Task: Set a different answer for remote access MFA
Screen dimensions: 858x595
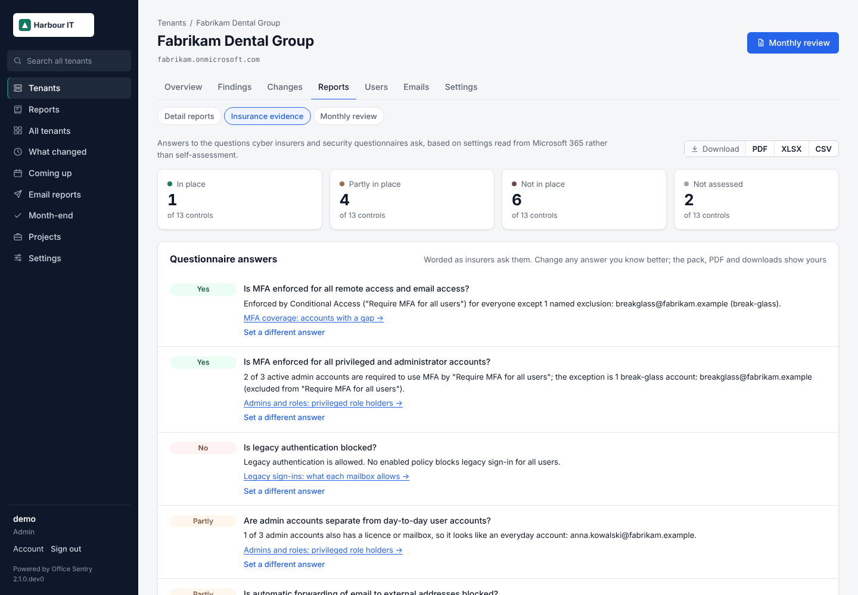Action: point(284,332)
